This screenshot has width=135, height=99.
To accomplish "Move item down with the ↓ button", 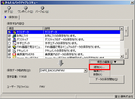I will [126, 53].
